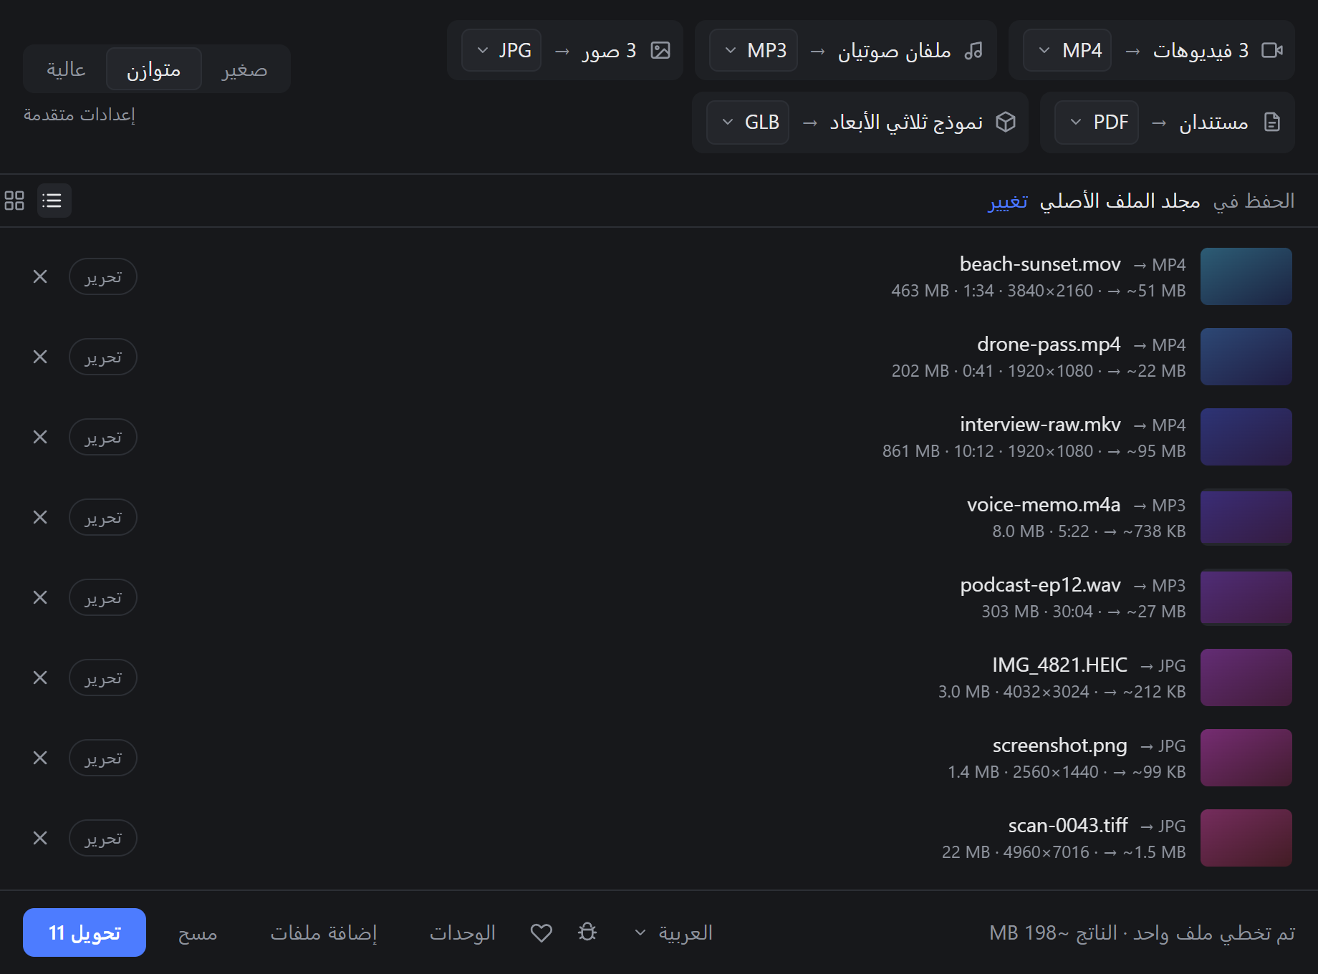Open the العربية language dropdown
Viewport: 1318px width, 974px height.
673,932
